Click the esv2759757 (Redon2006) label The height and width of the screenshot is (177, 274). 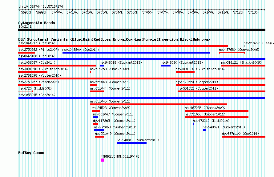pyautogui.click(x=39, y=82)
